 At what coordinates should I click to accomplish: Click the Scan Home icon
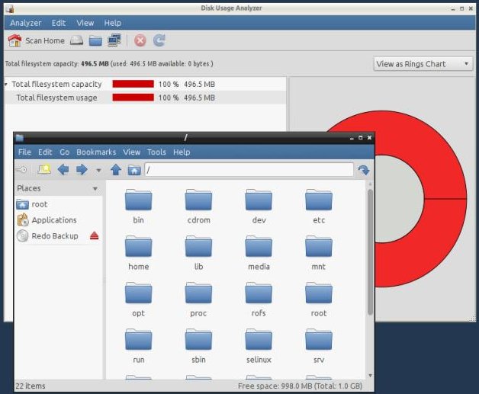click(14, 40)
